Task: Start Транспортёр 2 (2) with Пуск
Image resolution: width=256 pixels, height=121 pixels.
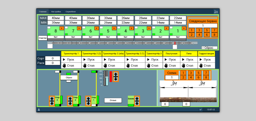Action: point(92,60)
